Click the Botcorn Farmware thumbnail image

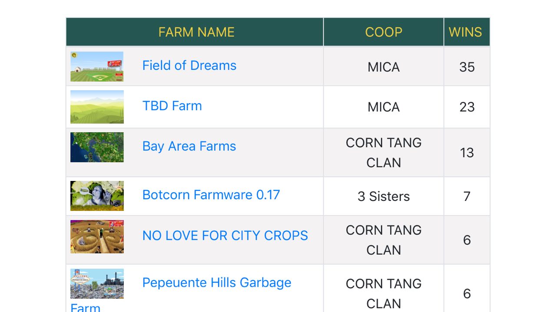pos(97,196)
